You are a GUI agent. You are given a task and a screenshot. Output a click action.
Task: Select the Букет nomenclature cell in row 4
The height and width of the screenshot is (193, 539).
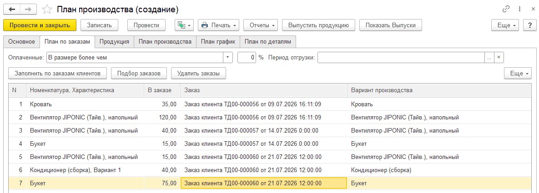click(85, 144)
